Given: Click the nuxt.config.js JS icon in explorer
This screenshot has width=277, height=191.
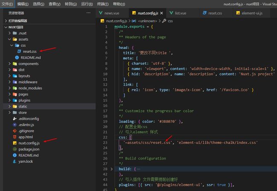Looking at the screenshot, I should (x=15, y=143).
